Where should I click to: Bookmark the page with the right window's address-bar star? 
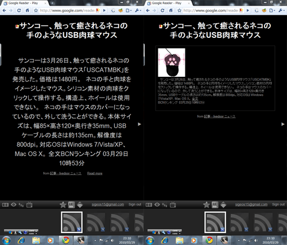pyautogui.click(x=179, y=10)
